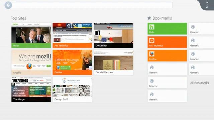This screenshot has height=120, width=214.
Task: Open the Generic bookmark beside the Hulu bookmark
Action: click(x=201, y=29)
